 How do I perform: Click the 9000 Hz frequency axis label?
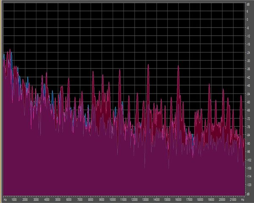coord(102,200)
